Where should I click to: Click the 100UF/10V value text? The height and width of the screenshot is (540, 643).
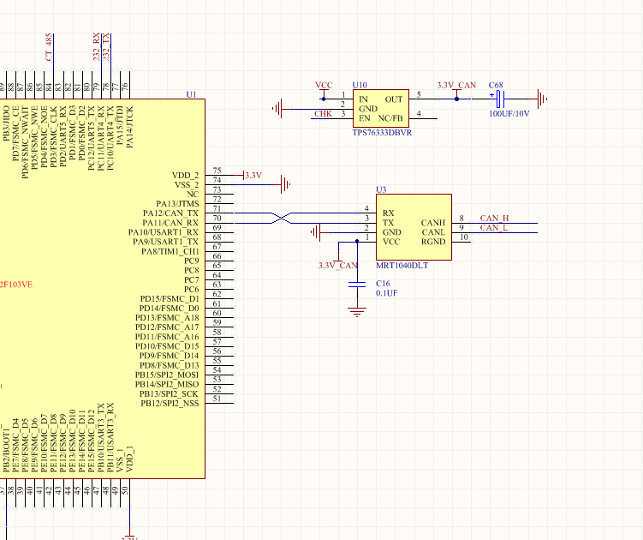tap(509, 113)
